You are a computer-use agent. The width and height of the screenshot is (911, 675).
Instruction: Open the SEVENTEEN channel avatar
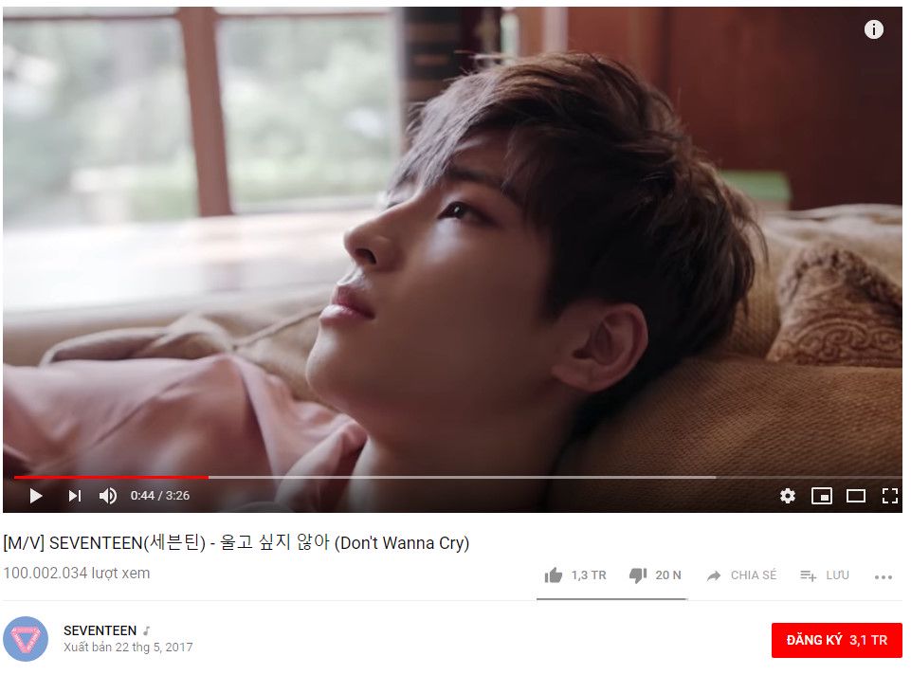click(x=26, y=639)
